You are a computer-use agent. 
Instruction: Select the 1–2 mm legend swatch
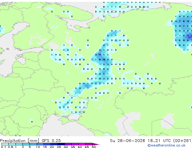(x=19, y=144)
